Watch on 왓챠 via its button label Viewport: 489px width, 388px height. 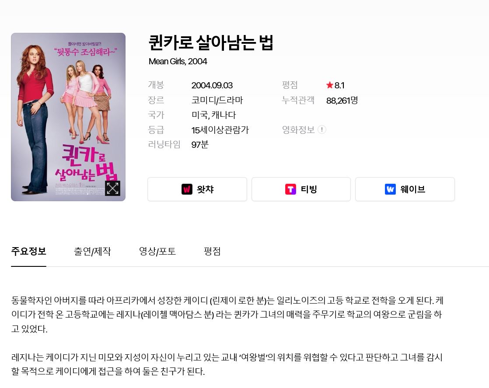[205, 189]
